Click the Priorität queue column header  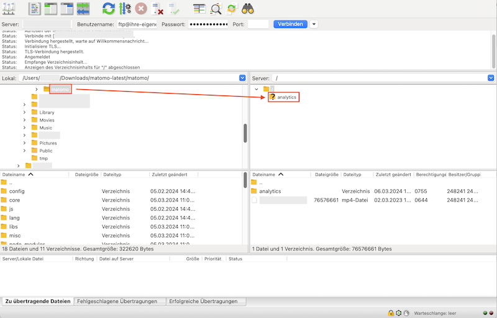point(212,258)
